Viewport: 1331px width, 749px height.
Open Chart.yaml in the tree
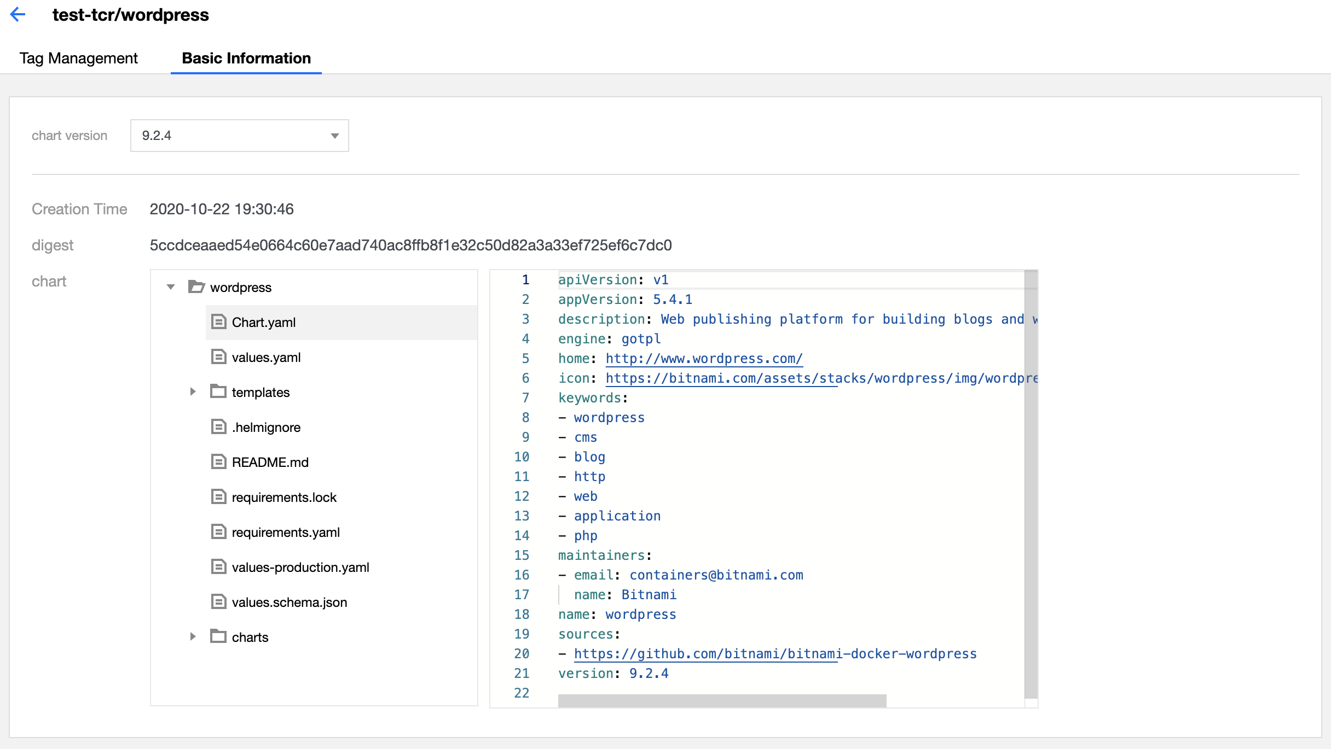264,323
